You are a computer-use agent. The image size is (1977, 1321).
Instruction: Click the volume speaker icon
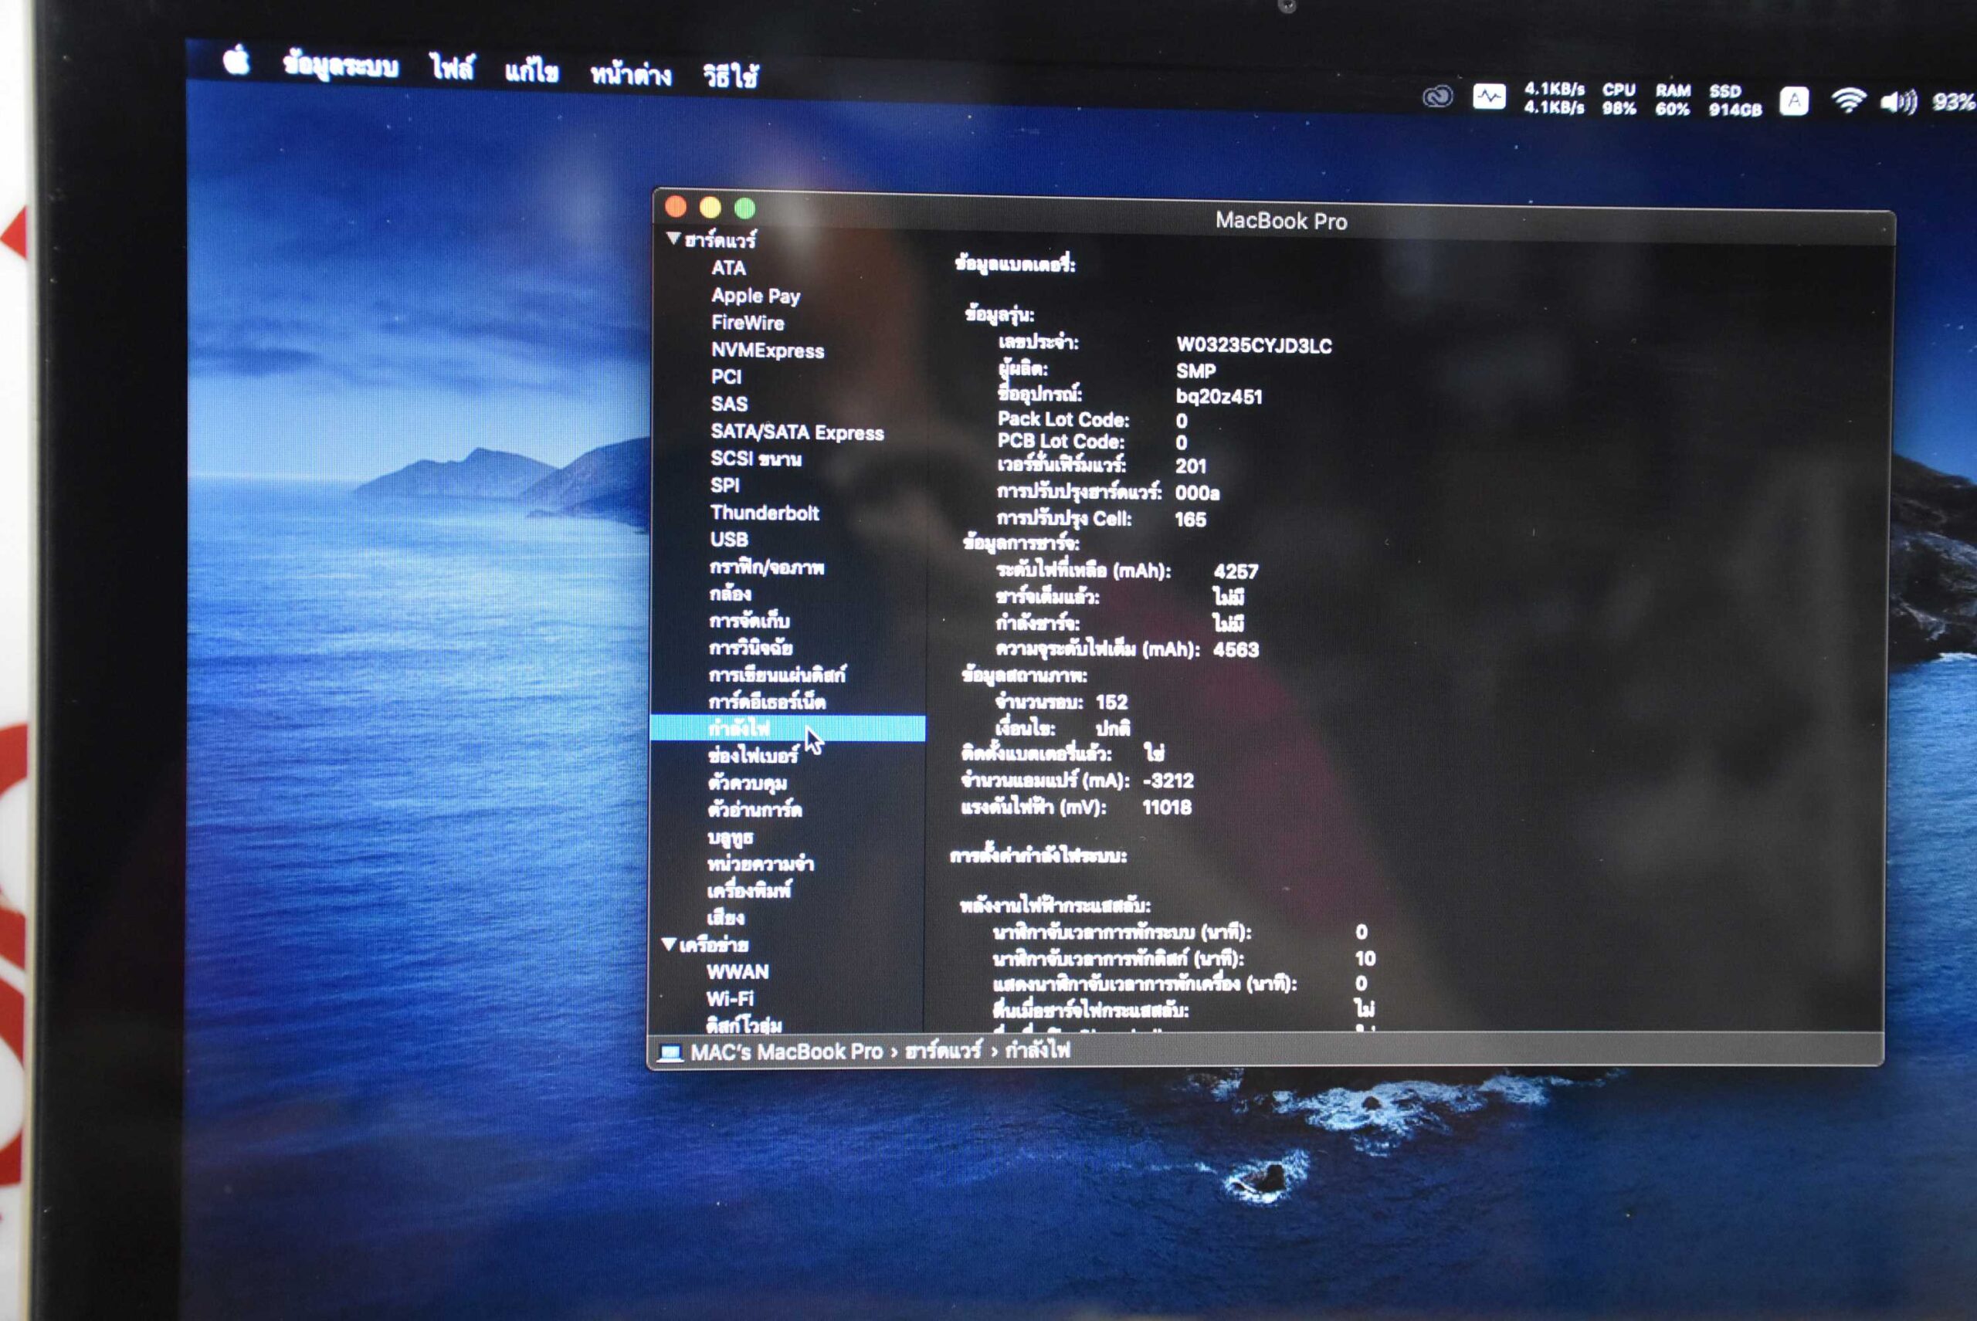[1897, 102]
